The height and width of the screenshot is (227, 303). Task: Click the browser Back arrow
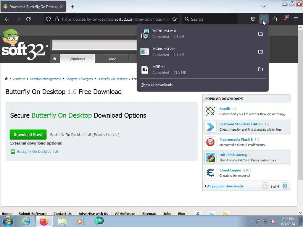[7, 19]
